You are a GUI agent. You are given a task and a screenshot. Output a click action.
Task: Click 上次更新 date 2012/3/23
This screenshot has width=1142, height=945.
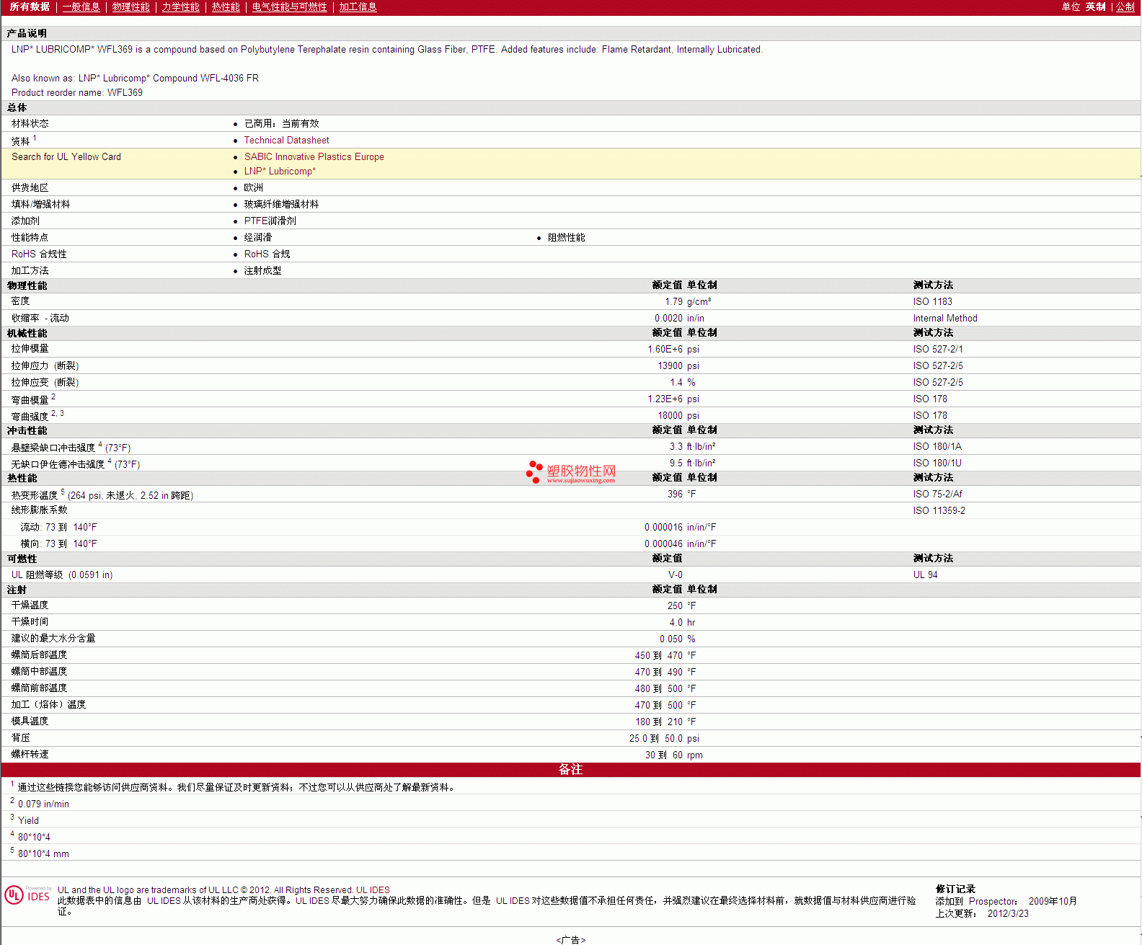(x=1008, y=914)
